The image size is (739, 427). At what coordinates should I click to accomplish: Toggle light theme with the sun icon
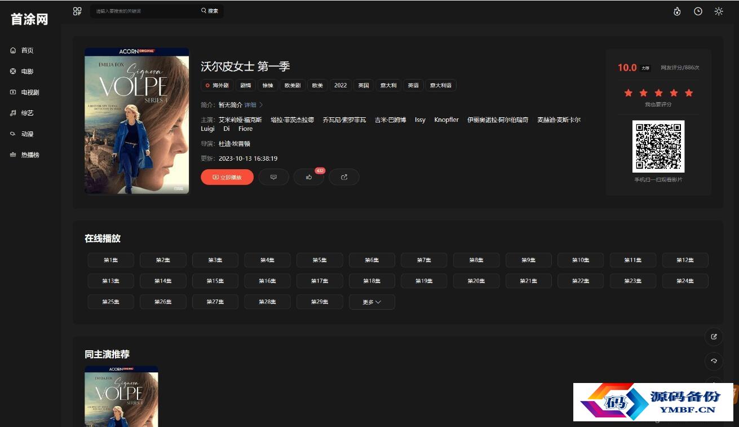[719, 11]
